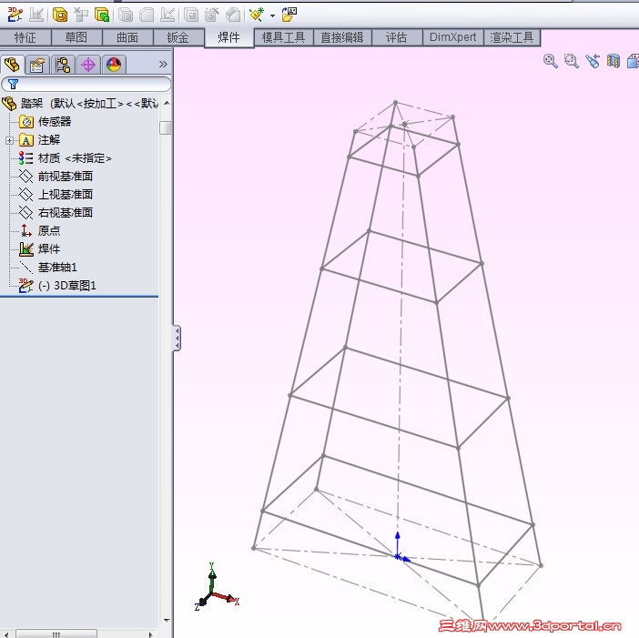Screen dimensions: 639x638
Task: Click the Zoom to Fit view icon
Action: (x=550, y=61)
